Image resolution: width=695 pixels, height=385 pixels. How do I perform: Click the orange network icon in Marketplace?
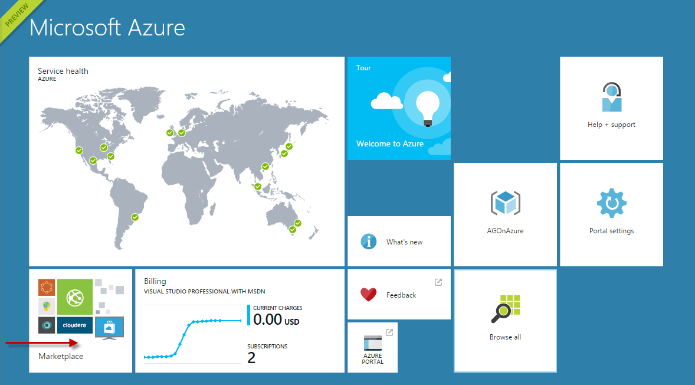[47, 288]
